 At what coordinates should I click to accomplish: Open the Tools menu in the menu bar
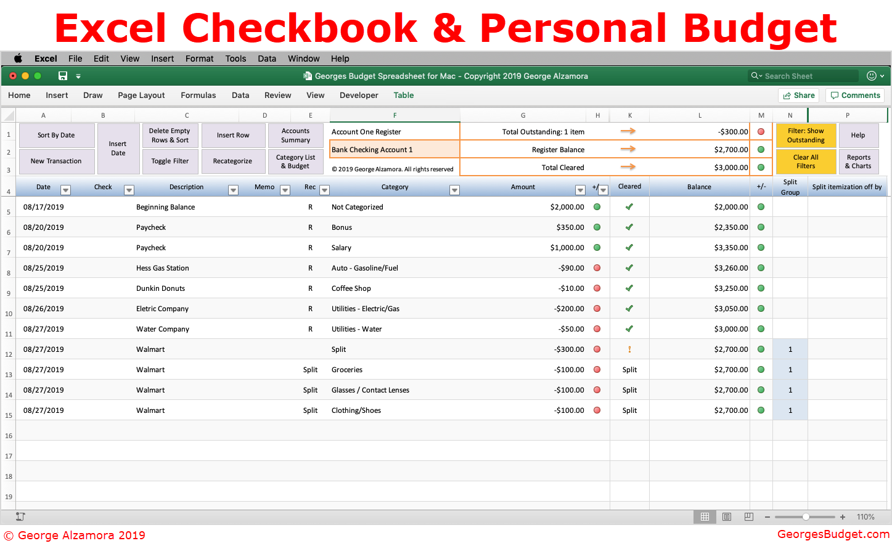[x=235, y=59]
